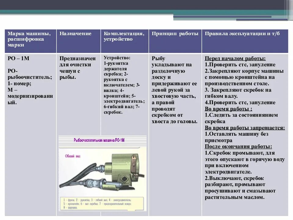Select '1.Оставлять машину без присмотра'
This screenshot has height=220, width=293.
click(x=236, y=137)
